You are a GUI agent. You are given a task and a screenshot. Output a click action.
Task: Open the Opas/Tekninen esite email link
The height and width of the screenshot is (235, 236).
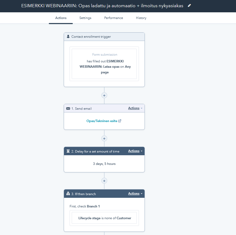click(102, 121)
